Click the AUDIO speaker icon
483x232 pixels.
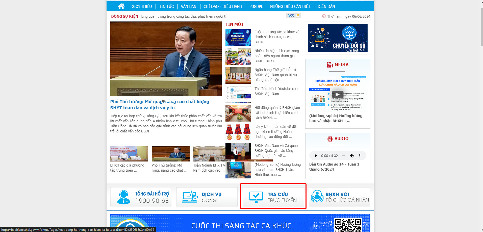[330, 139]
